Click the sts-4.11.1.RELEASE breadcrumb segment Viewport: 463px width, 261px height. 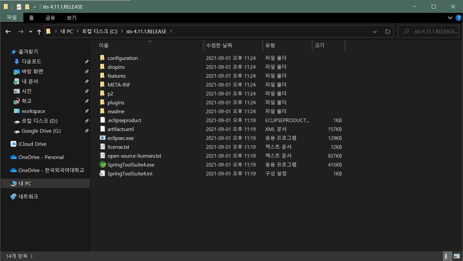pyautogui.click(x=146, y=32)
